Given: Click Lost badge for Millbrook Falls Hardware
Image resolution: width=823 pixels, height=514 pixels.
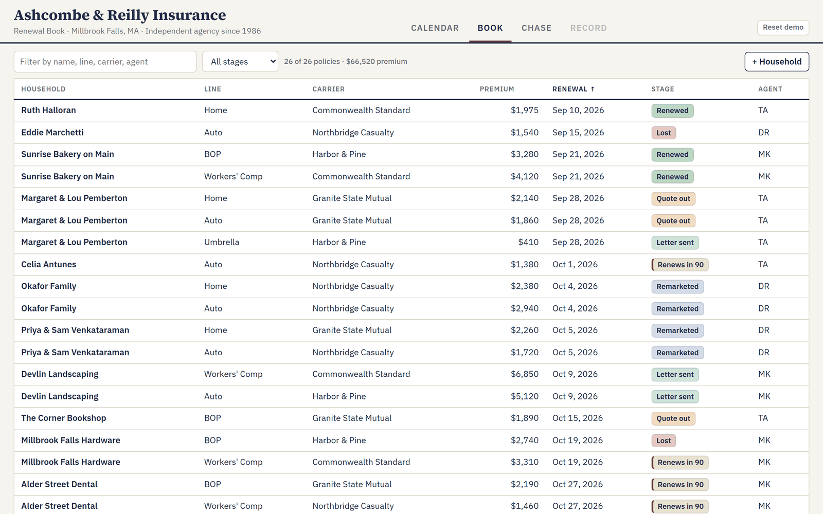Looking at the screenshot, I should coord(664,440).
